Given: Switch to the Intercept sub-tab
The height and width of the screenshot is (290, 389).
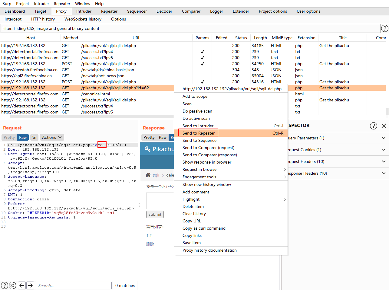Looking at the screenshot, I should [13, 19].
